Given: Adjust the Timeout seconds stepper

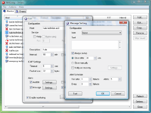Looking at the screenshot, I should tap(52, 66).
